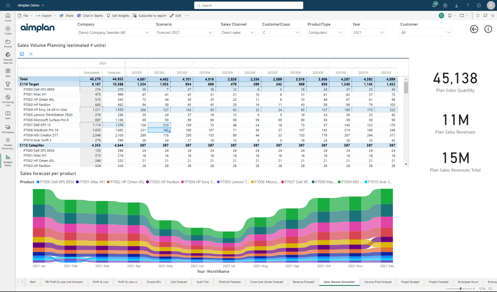Click the fit to page icon
This screenshot has width=497, height=292.
tap(490, 288)
